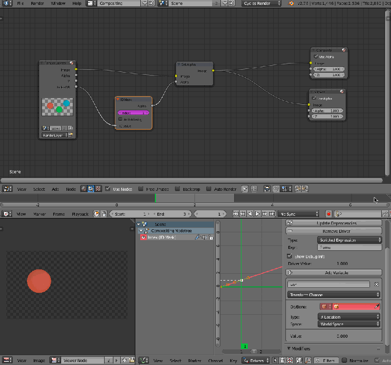Click the Blender logo icon in info header
This screenshot has width=391, height=365.
click(291, 3)
